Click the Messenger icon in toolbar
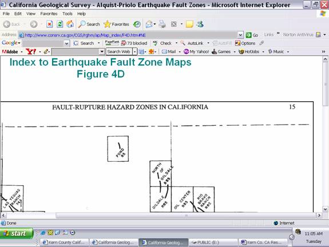The height and width of the screenshot is (247, 329). click(x=200, y=25)
